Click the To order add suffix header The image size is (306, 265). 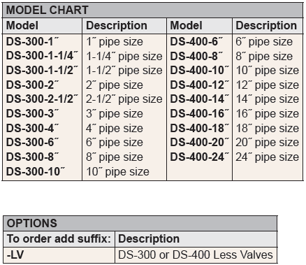pyautogui.click(x=59, y=238)
